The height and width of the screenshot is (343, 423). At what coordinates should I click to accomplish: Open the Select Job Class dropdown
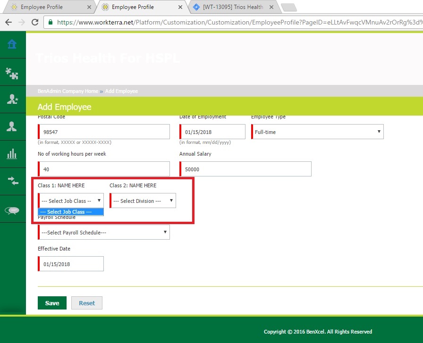tap(71, 201)
